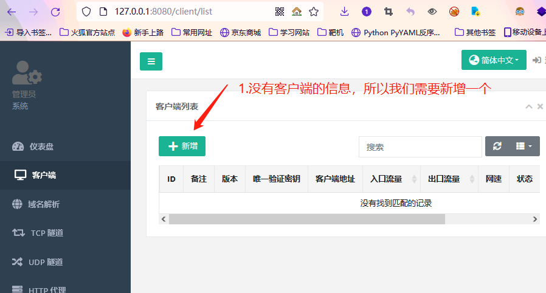
Task: Refresh the client table with the refresh icon
Action: 497,146
